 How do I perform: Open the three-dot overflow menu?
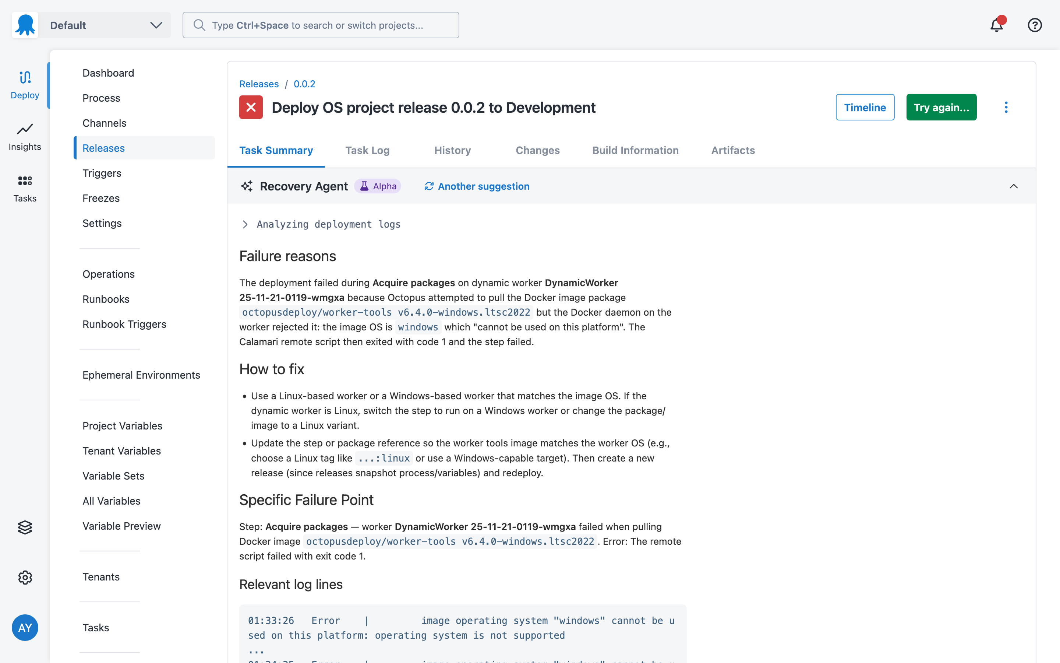(1006, 107)
